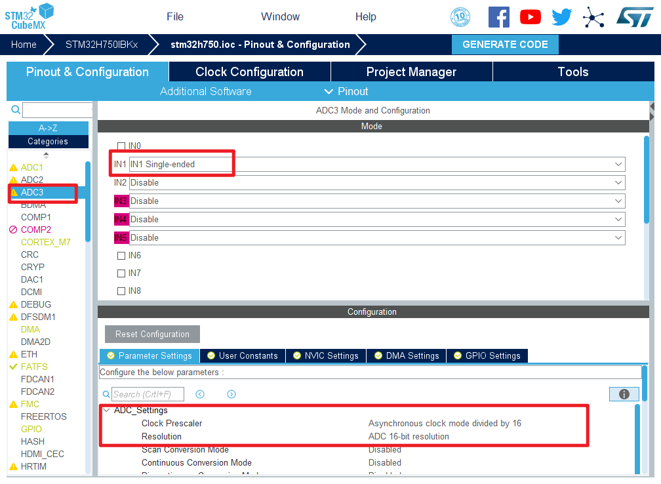Open the YouTube icon link
The width and height of the screenshot is (661, 484).
tap(530, 17)
